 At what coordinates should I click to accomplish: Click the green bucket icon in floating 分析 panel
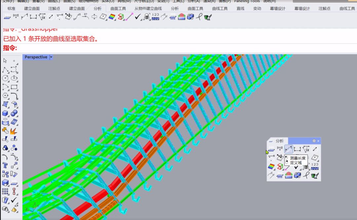tap(315, 175)
